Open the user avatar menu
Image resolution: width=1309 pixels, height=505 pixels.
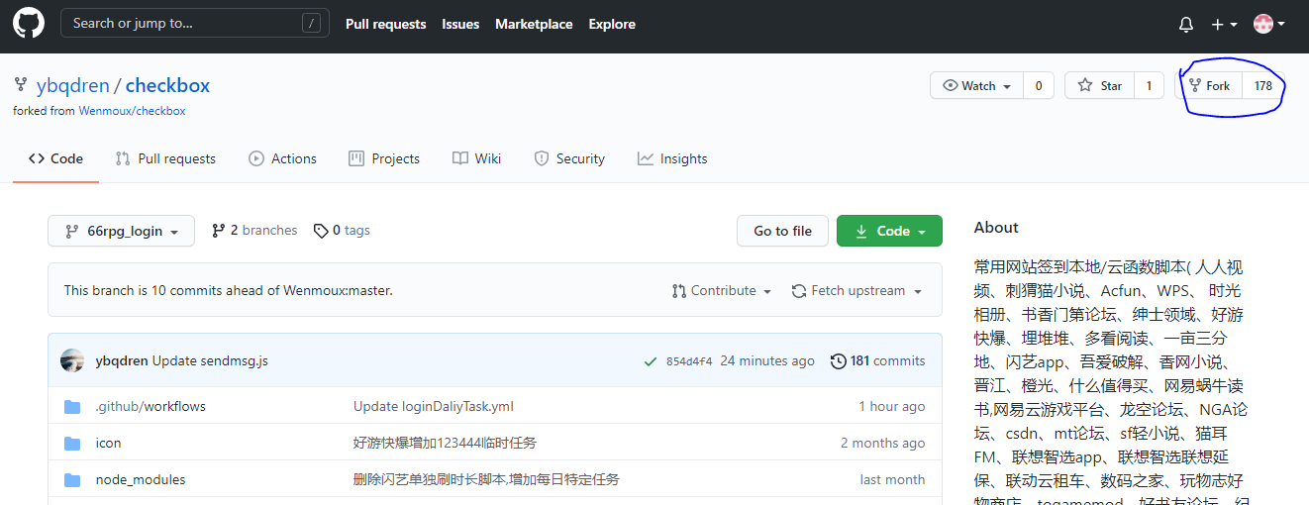(x=1269, y=24)
